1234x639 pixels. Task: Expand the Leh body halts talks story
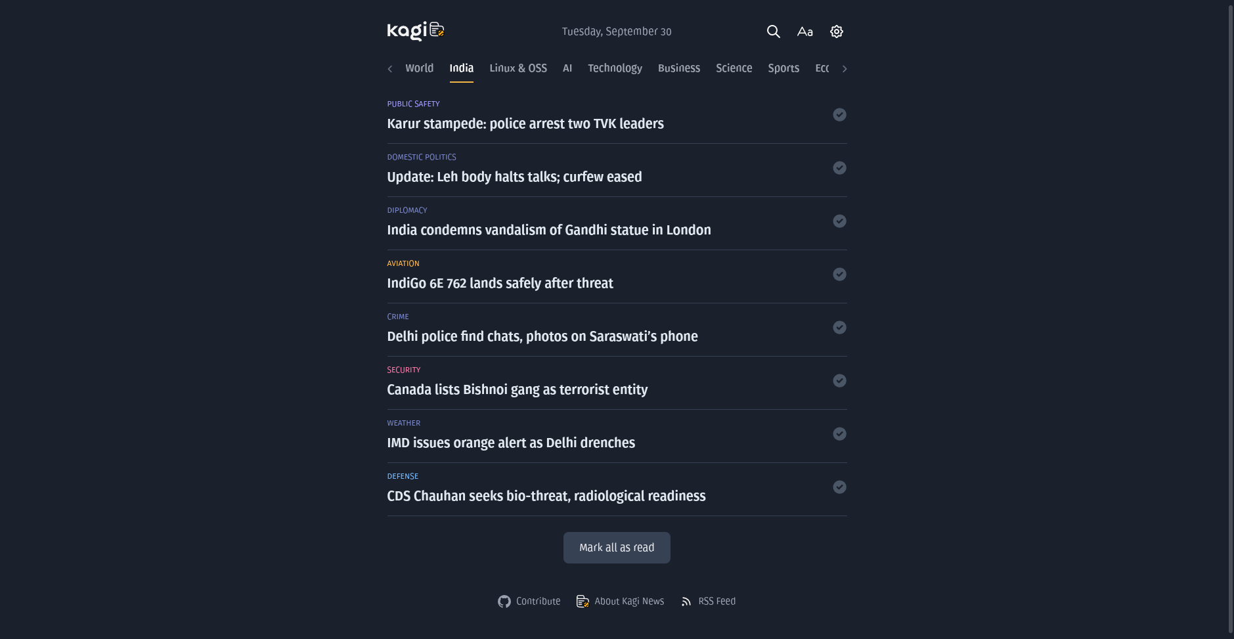pos(514,177)
